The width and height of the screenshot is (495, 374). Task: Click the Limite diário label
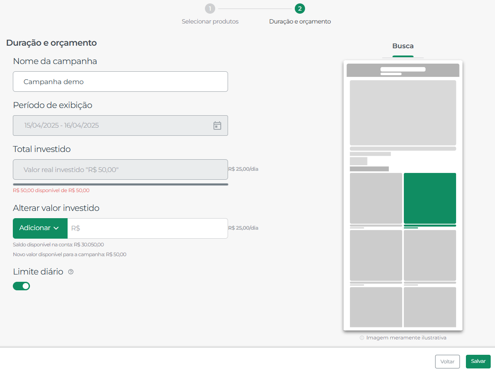38,272
